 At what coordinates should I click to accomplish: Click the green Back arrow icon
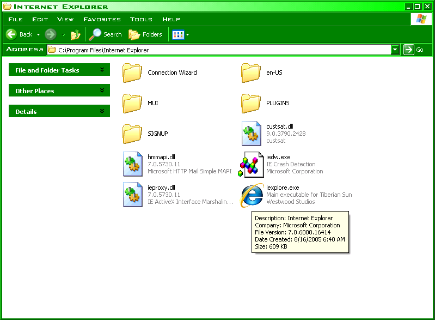11,34
